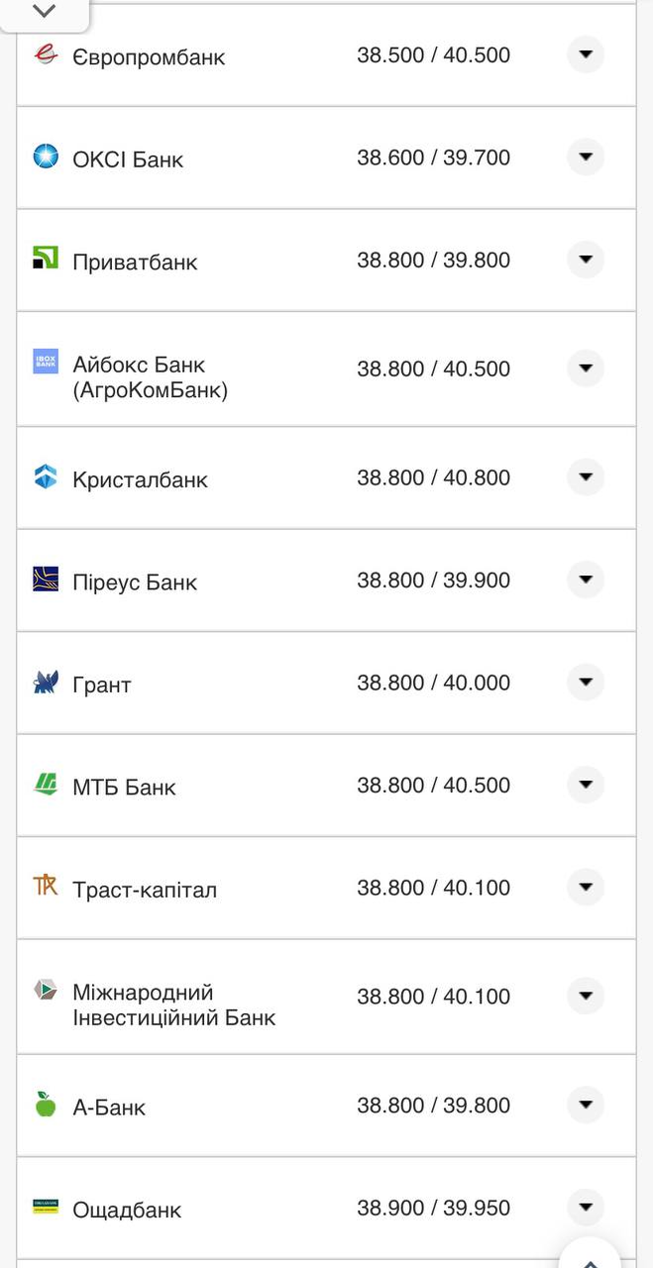Open the Ощадбанк bank name link
The width and height of the screenshot is (653, 1268).
[x=127, y=1210]
